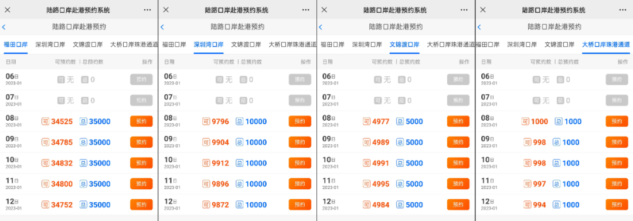Click the available-count icon beside 34525
Image resolution: width=633 pixels, height=221 pixels.
(x=45, y=121)
